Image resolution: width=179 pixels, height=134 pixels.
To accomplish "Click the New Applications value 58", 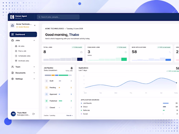I will [134, 52].
